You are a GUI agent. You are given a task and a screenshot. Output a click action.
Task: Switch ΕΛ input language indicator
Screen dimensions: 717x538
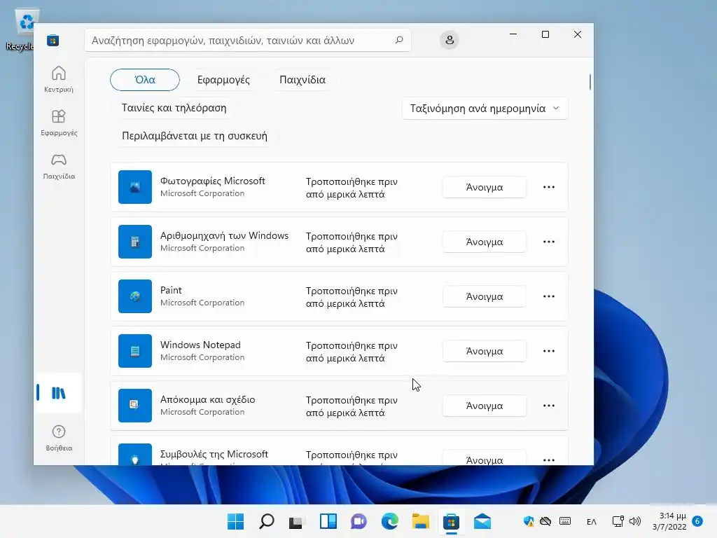pyautogui.click(x=591, y=521)
